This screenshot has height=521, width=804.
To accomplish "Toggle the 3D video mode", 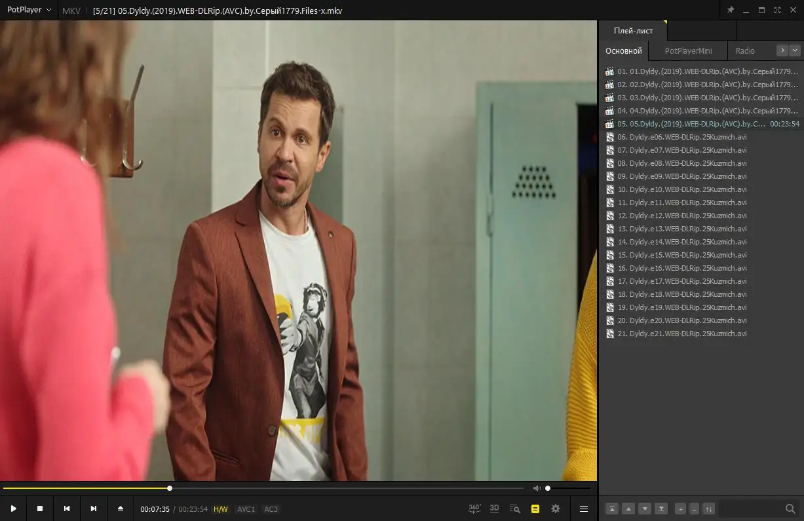I will (x=495, y=509).
